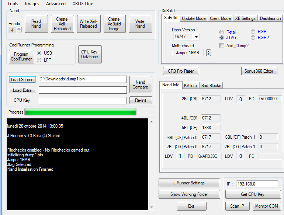Click the Scan IP button
Viewport: 284px width, 215px height.
point(237,206)
